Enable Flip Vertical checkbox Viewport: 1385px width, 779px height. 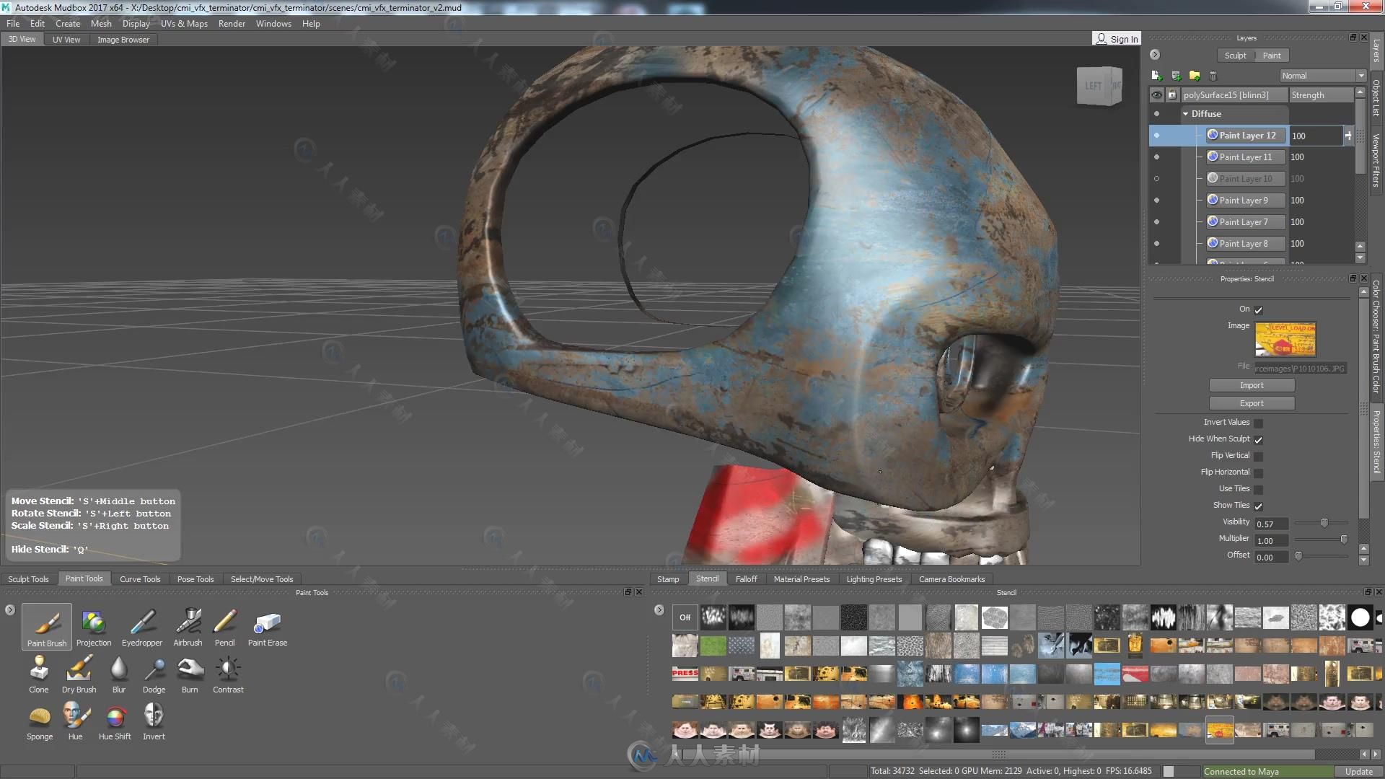(1258, 457)
